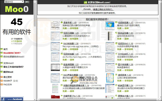Image resolution: width=162 pixels, height=101 pixels.
Task: Click the magnifier icon before 屏幕放大镜 title
Action: [x=116, y=96]
